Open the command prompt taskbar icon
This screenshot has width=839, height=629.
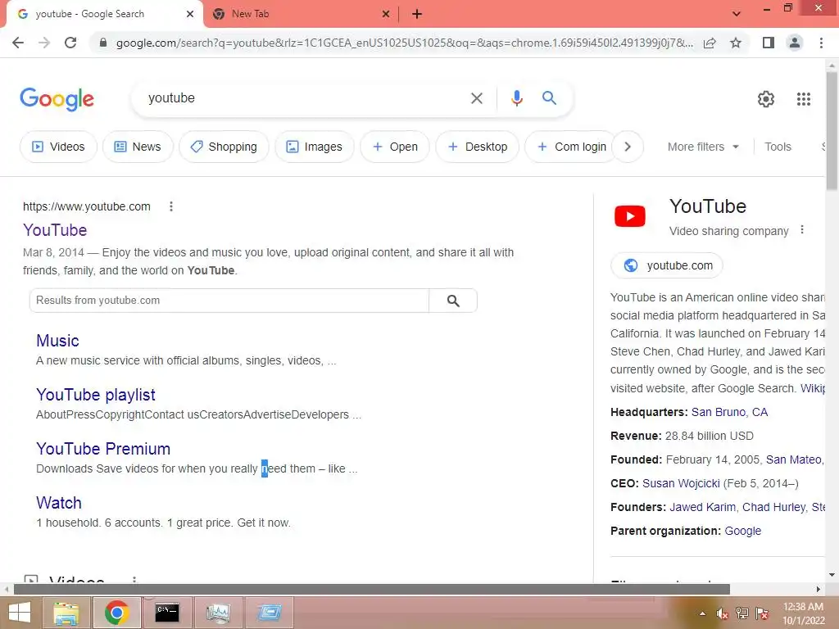coord(167,613)
